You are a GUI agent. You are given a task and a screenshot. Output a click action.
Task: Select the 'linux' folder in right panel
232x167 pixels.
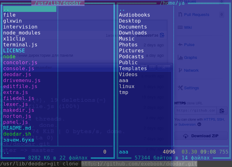pyautogui.click(x=127, y=86)
